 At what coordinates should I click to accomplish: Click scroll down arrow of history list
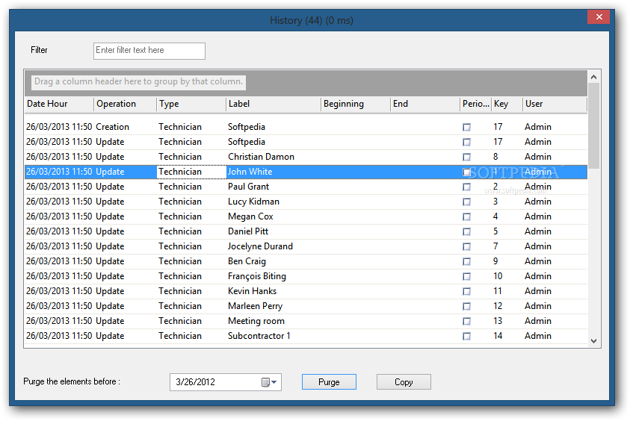click(594, 341)
